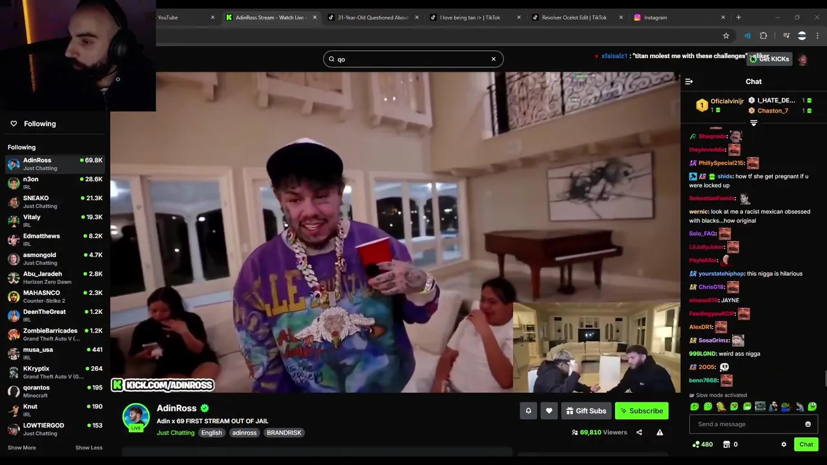Viewport: 827px width, 465px height.
Task: Click the stream video player
Action: click(395, 232)
